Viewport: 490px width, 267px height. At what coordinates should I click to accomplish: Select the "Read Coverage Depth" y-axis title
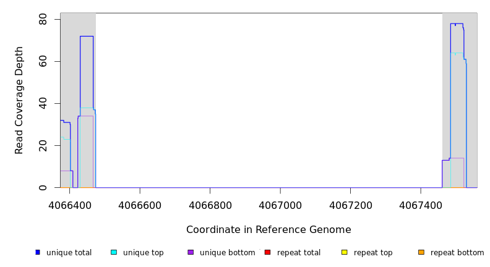(20, 100)
